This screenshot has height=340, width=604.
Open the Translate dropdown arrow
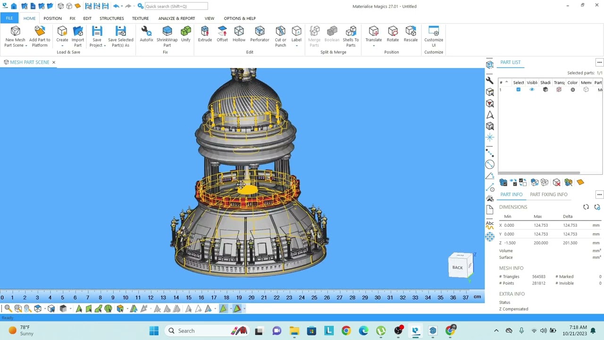[373, 45]
